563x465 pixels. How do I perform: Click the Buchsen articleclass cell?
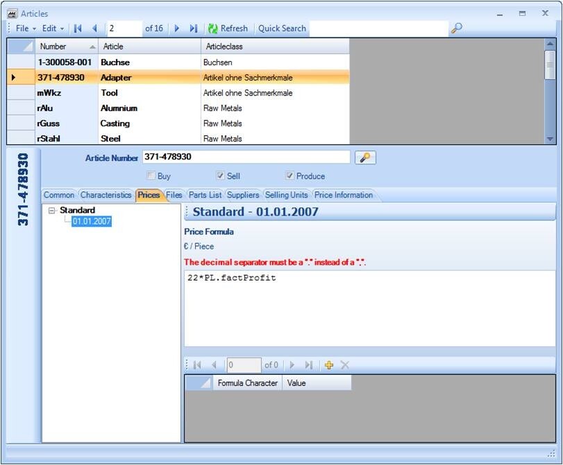[275, 62]
